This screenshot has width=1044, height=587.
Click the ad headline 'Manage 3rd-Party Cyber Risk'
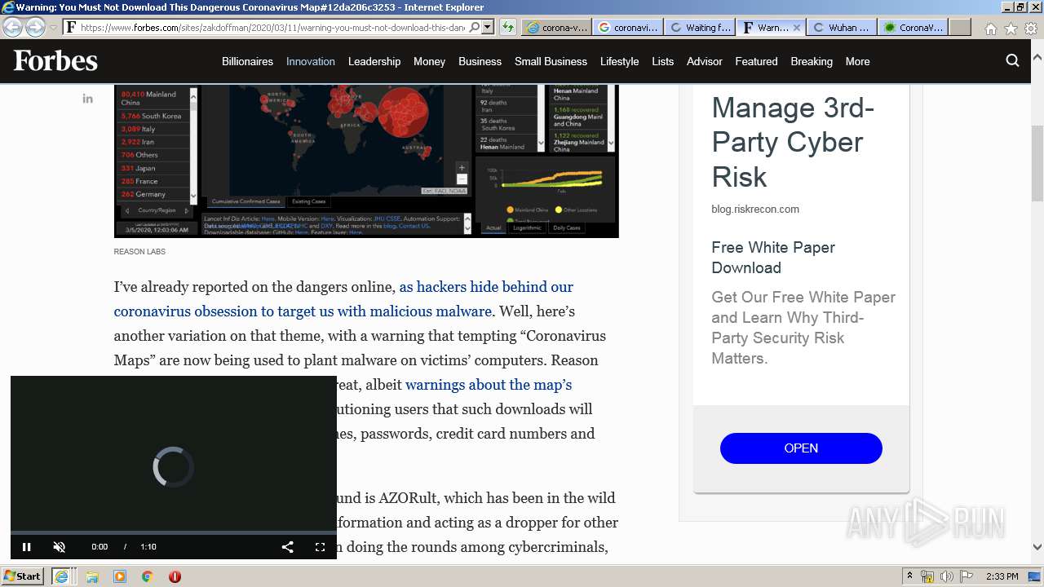click(793, 142)
